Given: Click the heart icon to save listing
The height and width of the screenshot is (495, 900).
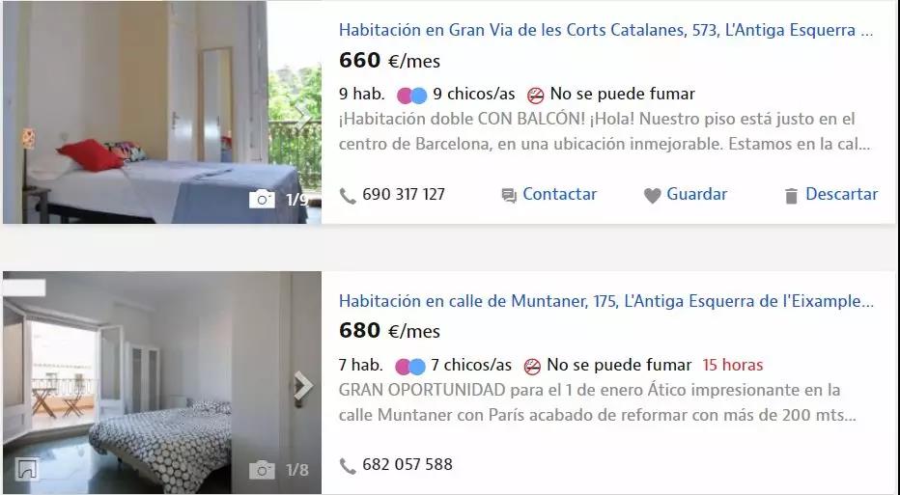Looking at the screenshot, I should (652, 196).
